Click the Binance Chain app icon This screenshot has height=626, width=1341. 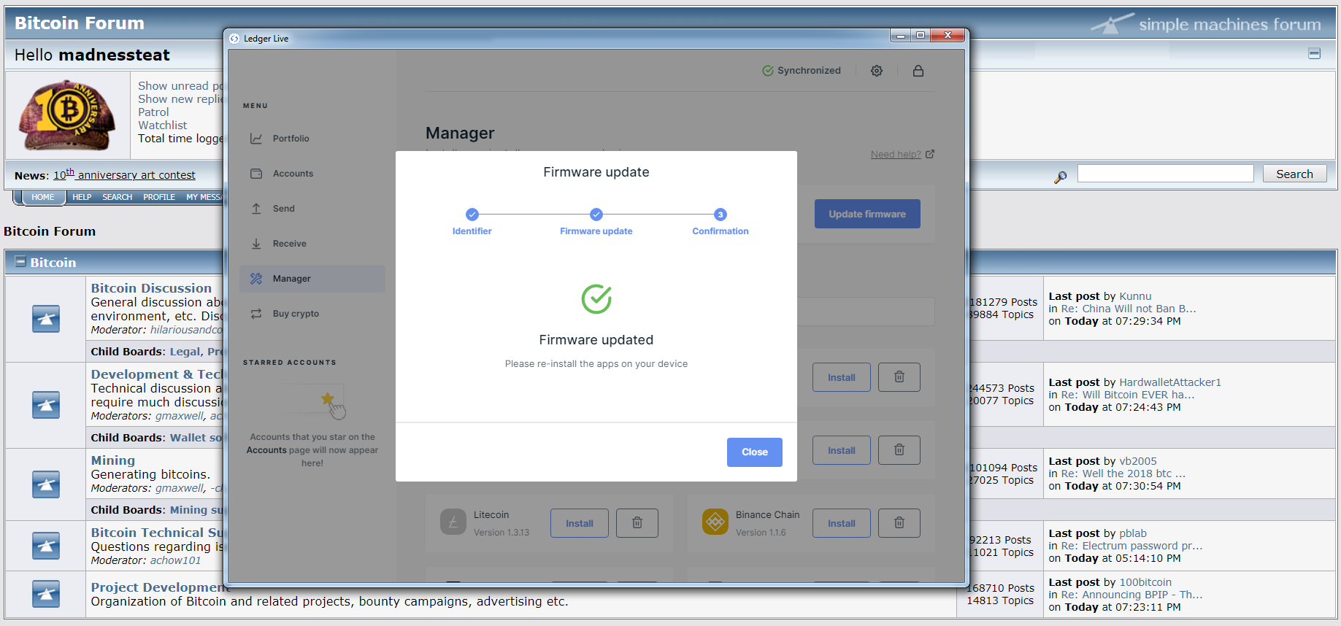point(715,522)
